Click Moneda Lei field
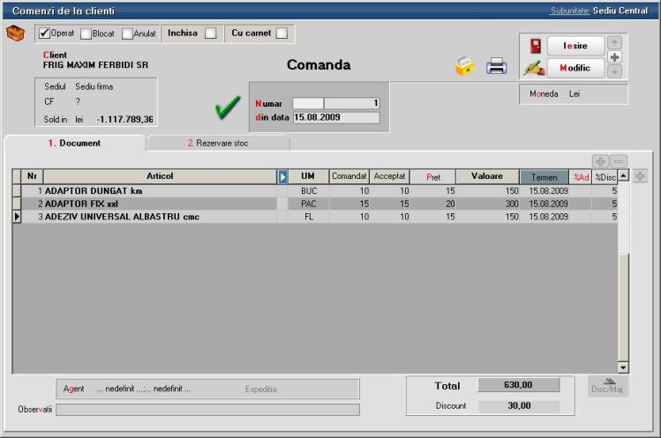 (574, 94)
